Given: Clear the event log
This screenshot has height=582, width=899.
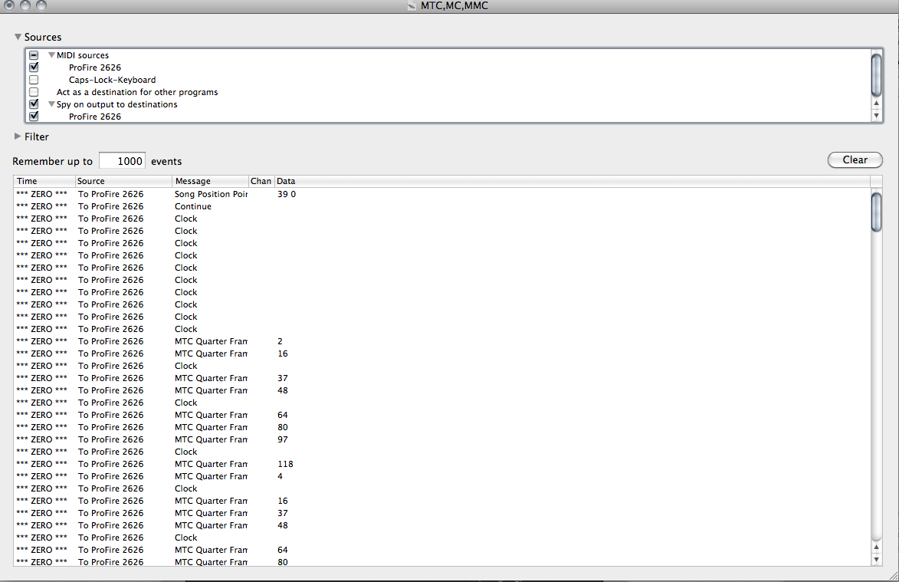Looking at the screenshot, I should point(855,160).
